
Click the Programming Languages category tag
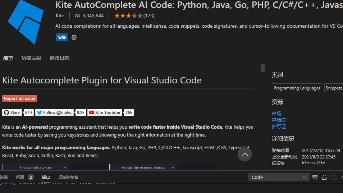pyautogui.click(x=297, y=88)
